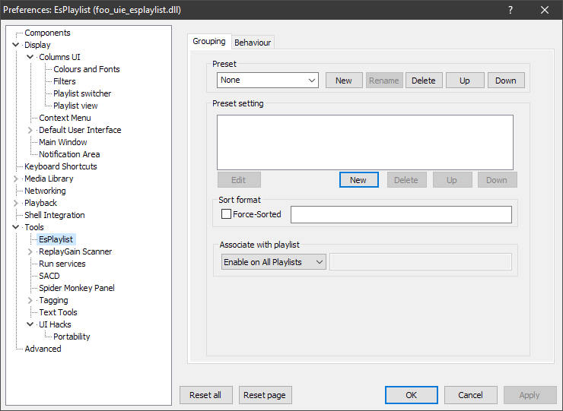Expand the Media Library node
Viewport: 563px width, 411px height.
pyautogui.click(x=15, y=179)
